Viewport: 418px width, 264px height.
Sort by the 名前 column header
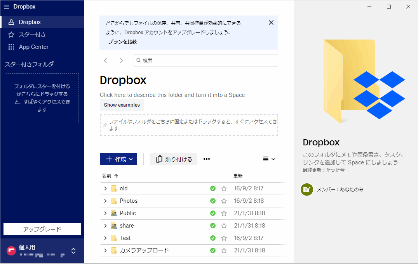tap(110, 176)
